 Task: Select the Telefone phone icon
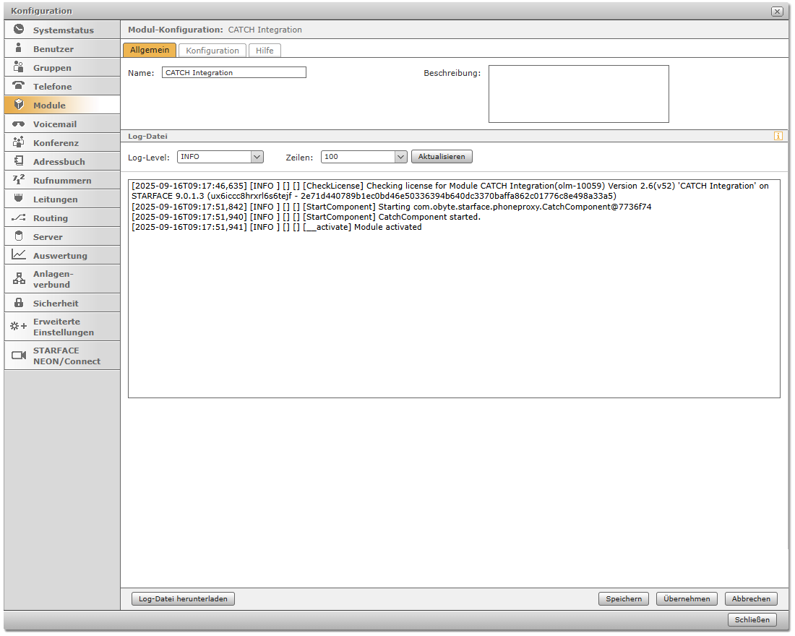coord(19,86)
